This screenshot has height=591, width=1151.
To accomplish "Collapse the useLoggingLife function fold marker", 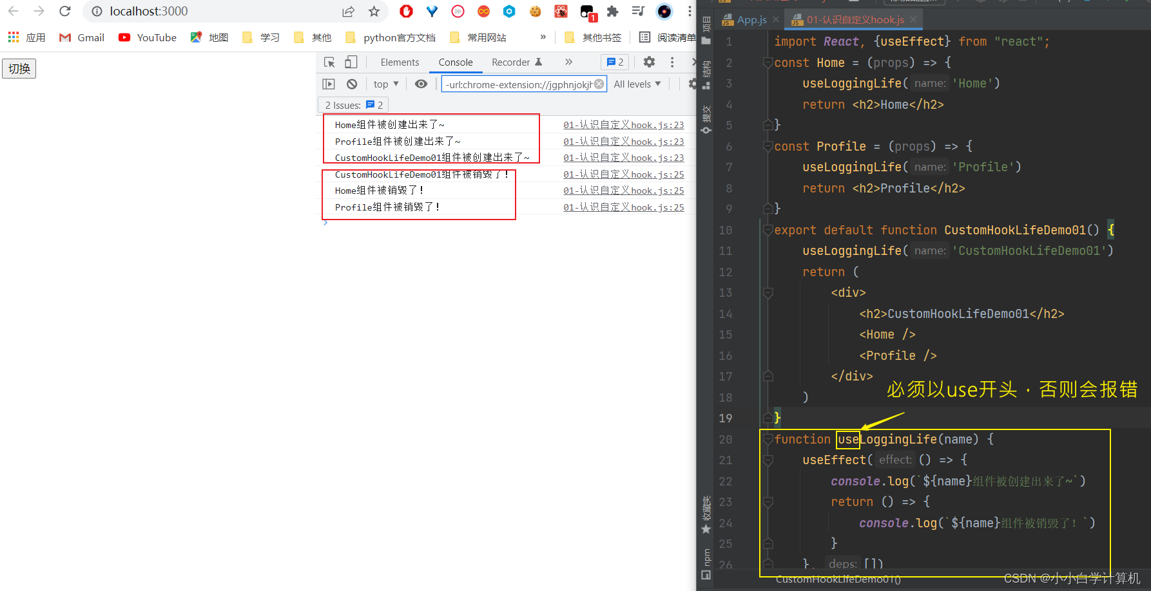I will coord(768,439).
